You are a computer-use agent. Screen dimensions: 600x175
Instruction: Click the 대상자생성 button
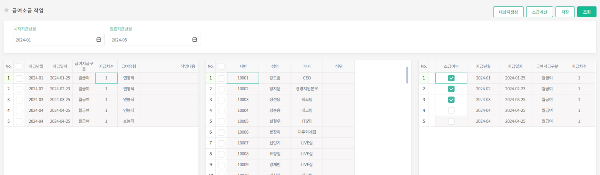click(x=508, y=12)
